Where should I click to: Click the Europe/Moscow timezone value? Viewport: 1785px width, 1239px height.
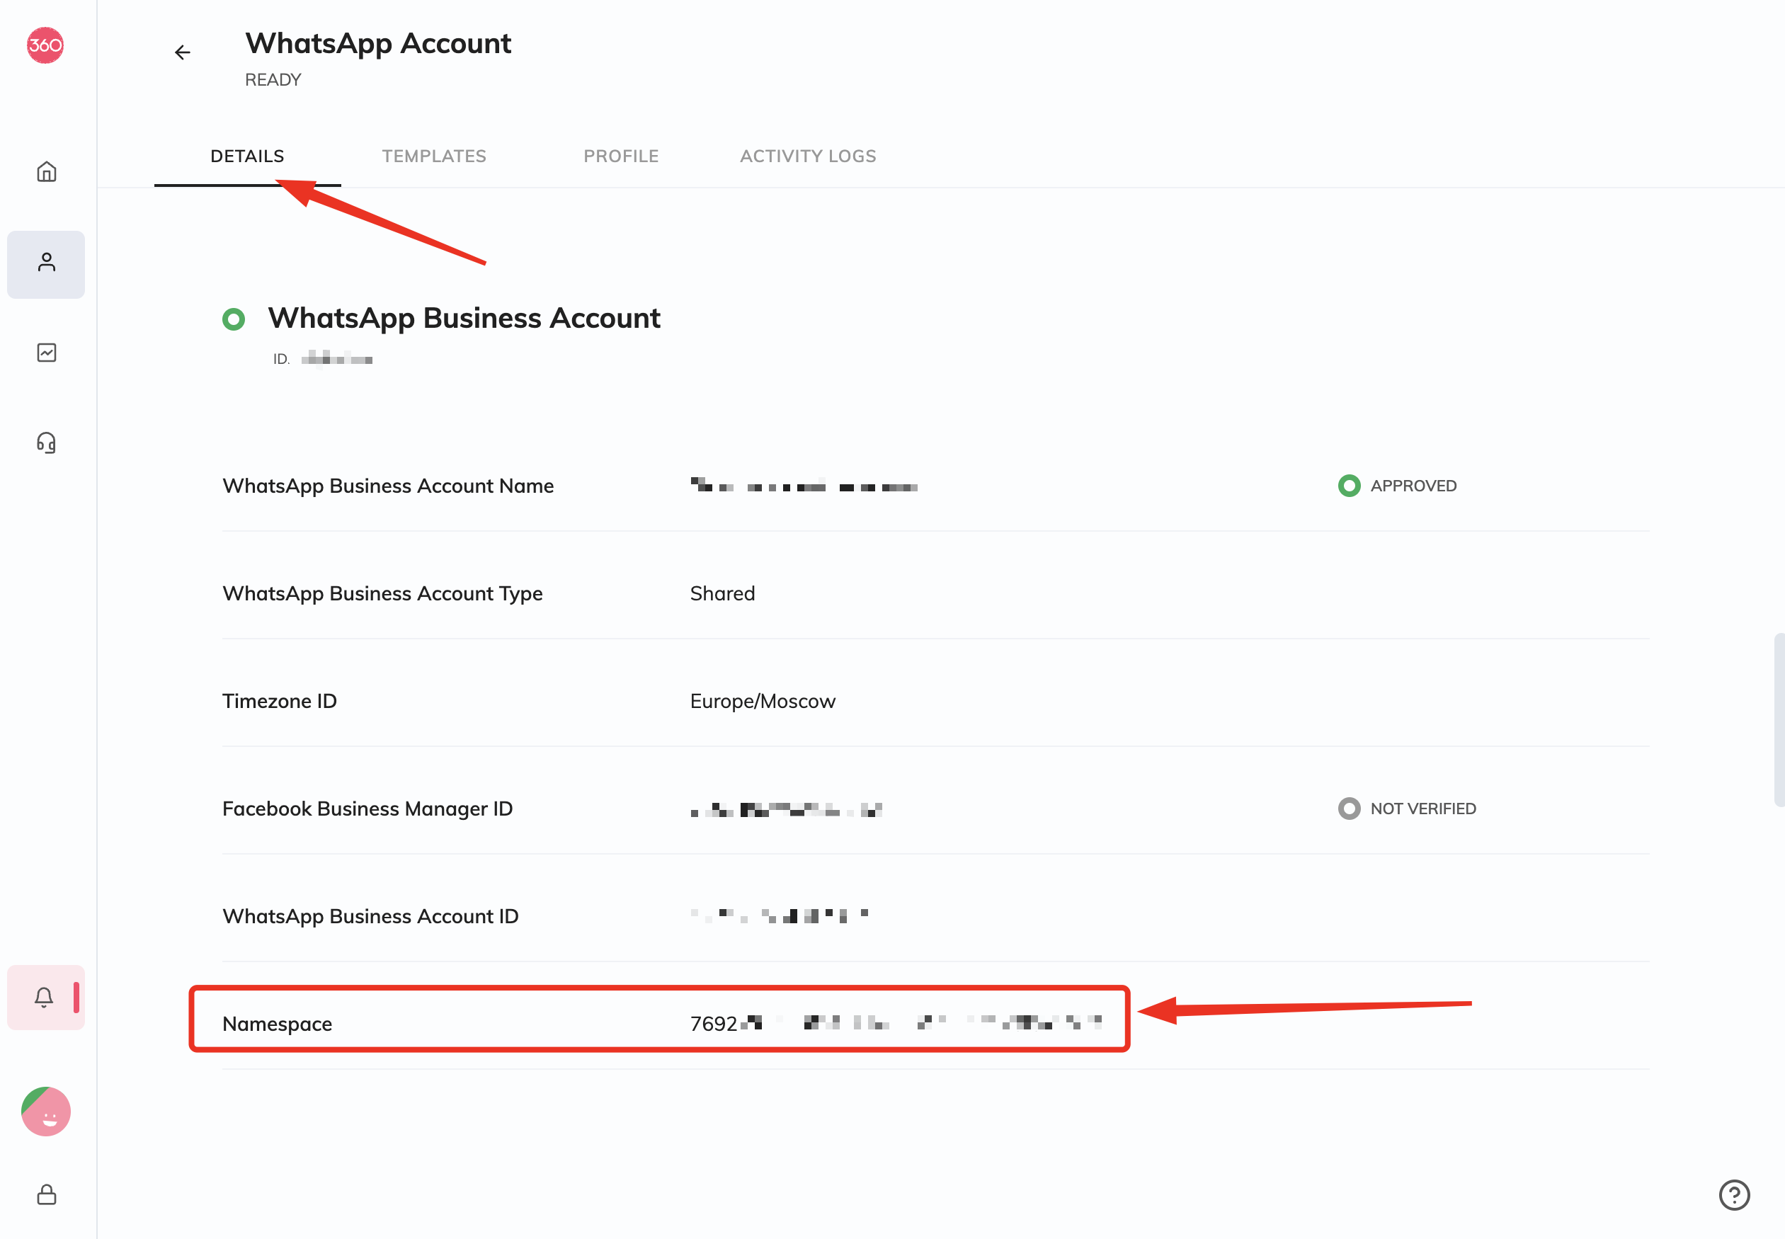coord(763,701)
